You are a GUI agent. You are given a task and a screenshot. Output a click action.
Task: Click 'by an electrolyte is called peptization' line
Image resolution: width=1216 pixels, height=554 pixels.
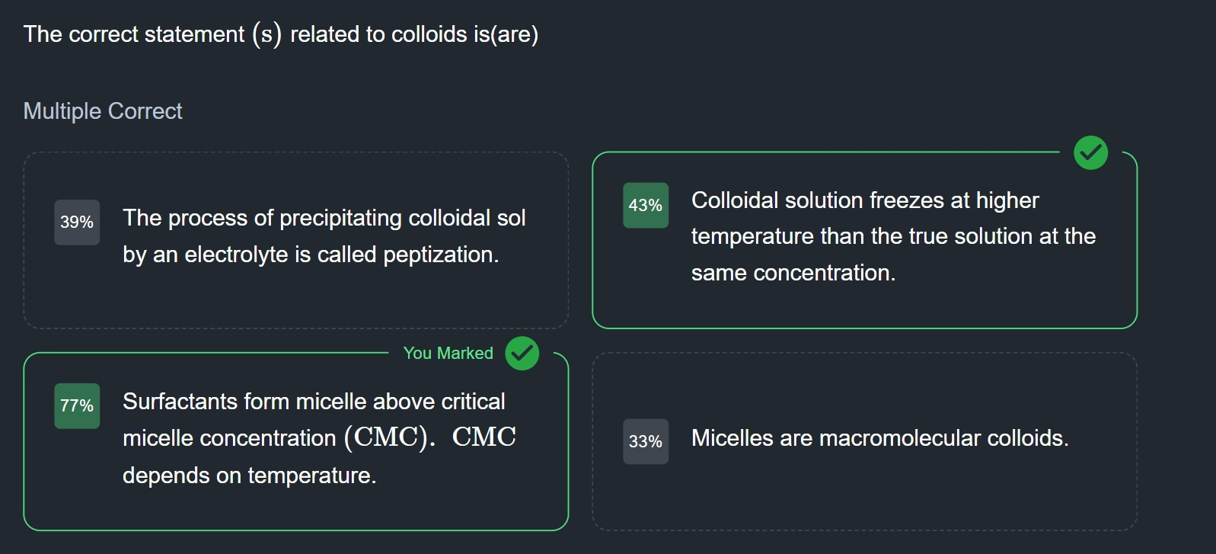[x=311, y=255]
